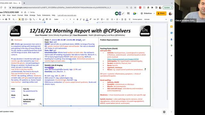Open the Numbered list options arrow
This screenshot has height=115, width=205.
[114, 19]
